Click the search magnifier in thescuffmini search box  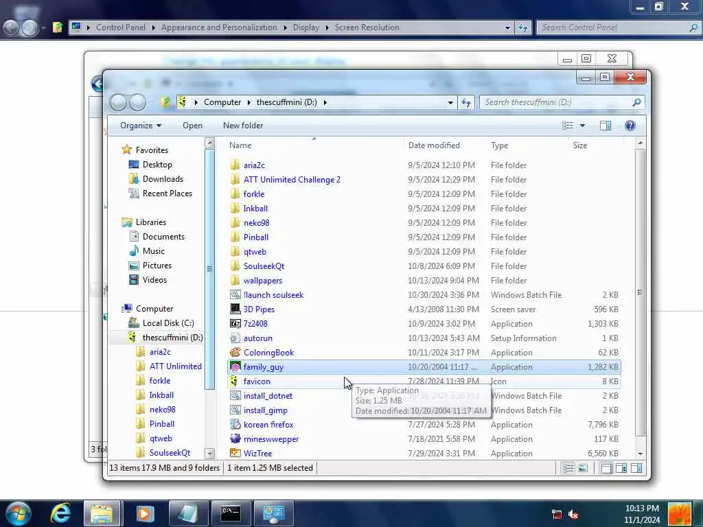click(x=636, y=103)
